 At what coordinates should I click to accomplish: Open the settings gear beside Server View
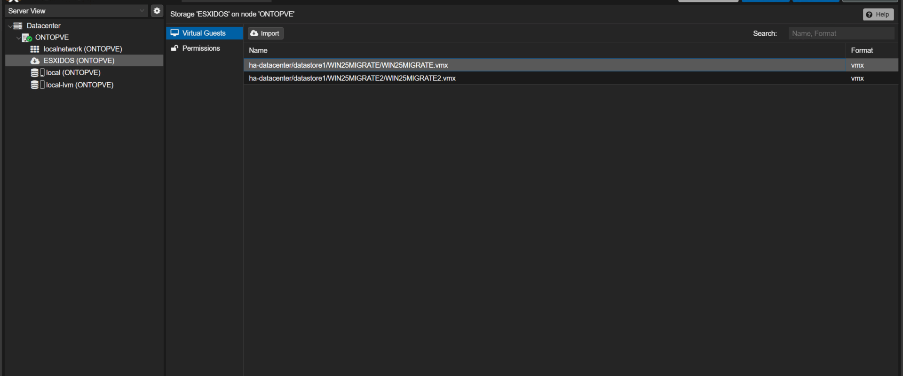(x=157, y=11)
